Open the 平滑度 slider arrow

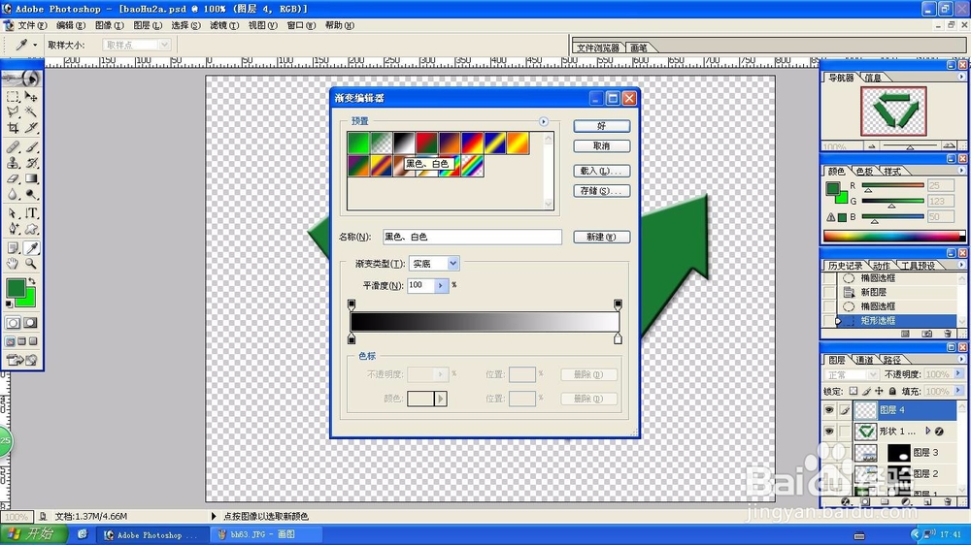(441, 285)
